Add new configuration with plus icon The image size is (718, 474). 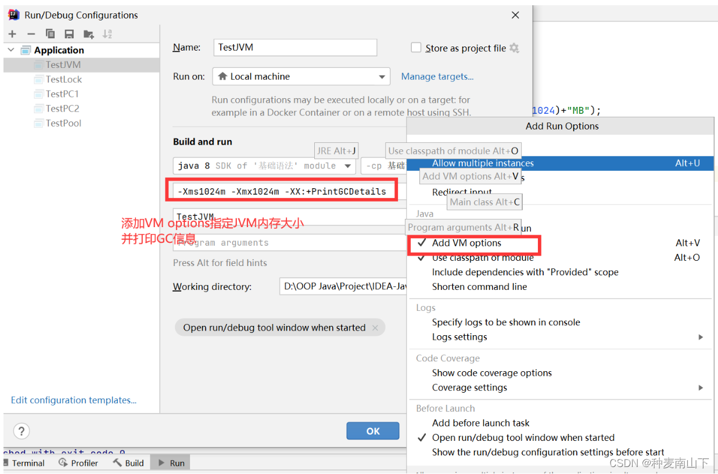click(x=12, y=34)
